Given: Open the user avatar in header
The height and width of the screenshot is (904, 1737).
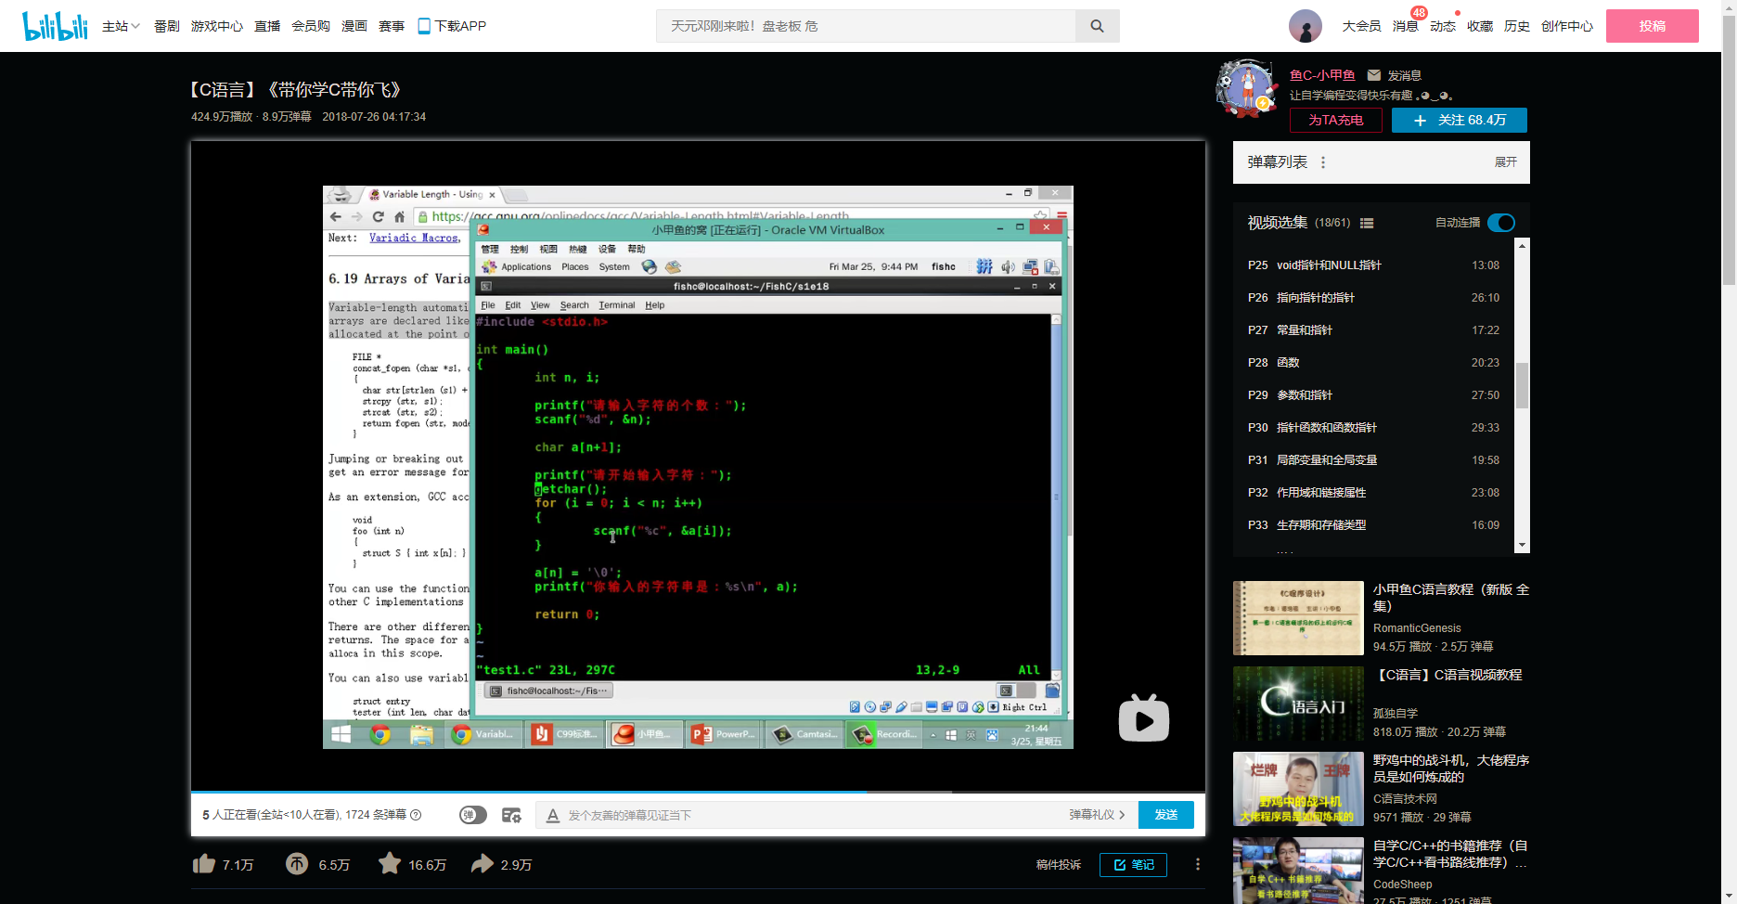Looking at the screenshot, I should click(x=1305, y=26).
